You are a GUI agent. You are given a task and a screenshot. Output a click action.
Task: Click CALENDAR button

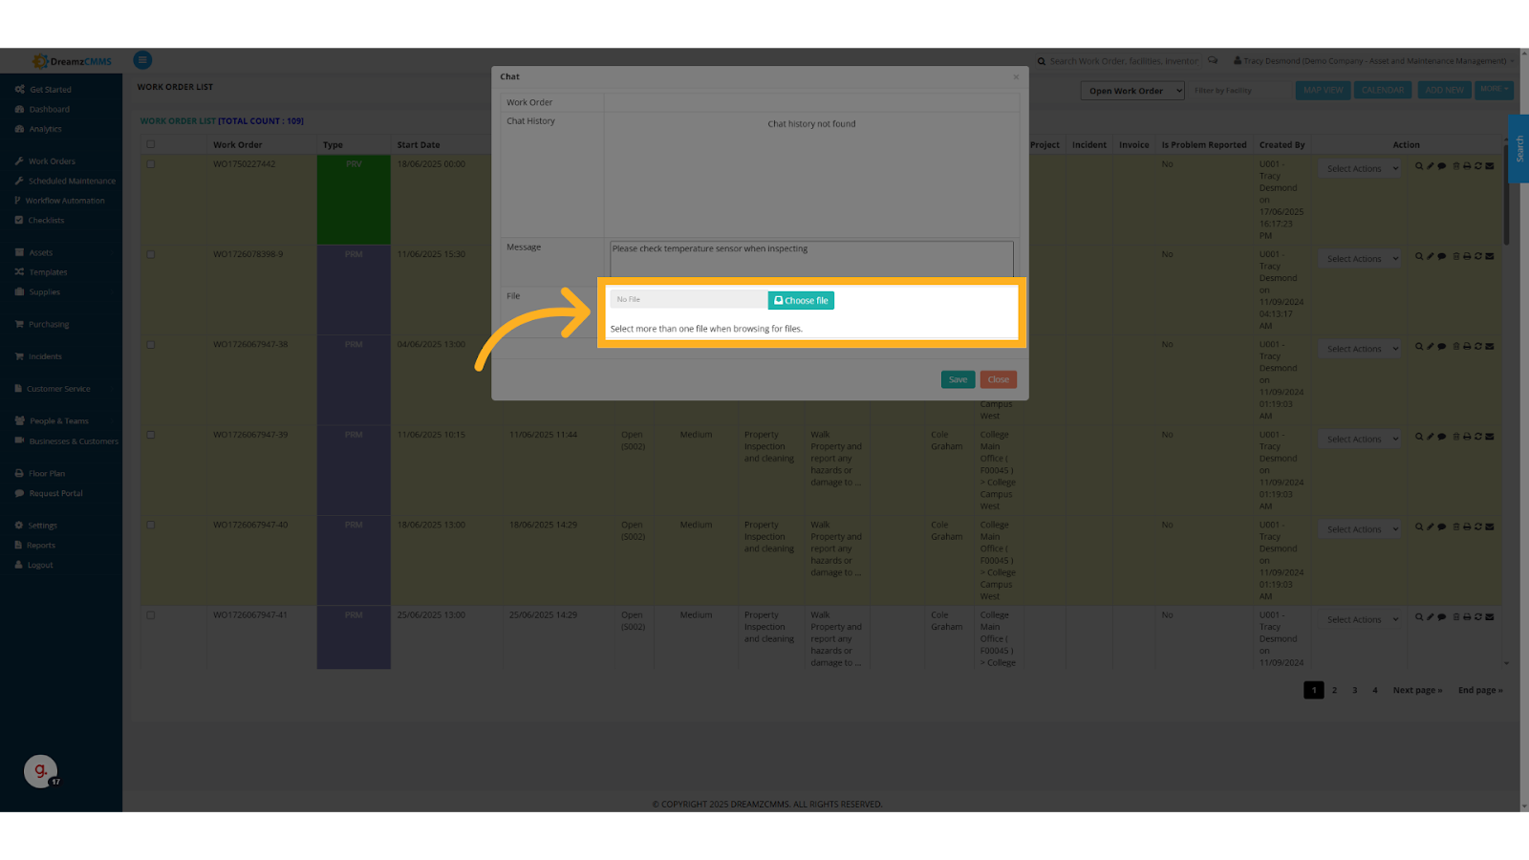[1382, 90]
